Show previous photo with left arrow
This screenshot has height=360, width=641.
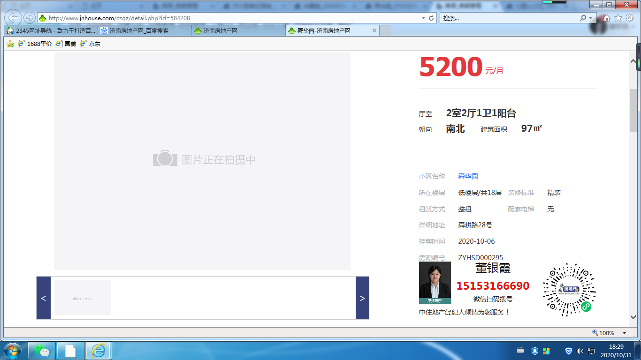(x=44, y=298)
